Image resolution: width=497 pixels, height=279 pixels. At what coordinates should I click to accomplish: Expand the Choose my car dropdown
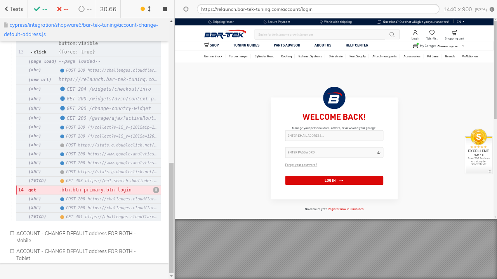[450, 46]
